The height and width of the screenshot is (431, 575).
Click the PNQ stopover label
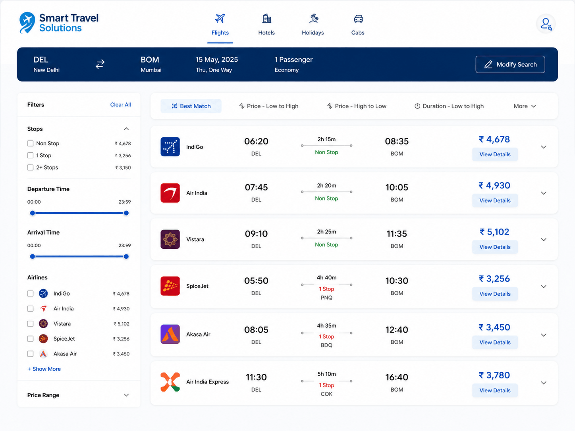(326, 298)
